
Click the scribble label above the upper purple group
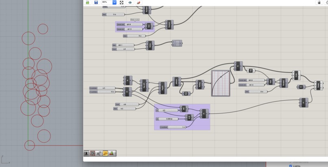[135, 19]
